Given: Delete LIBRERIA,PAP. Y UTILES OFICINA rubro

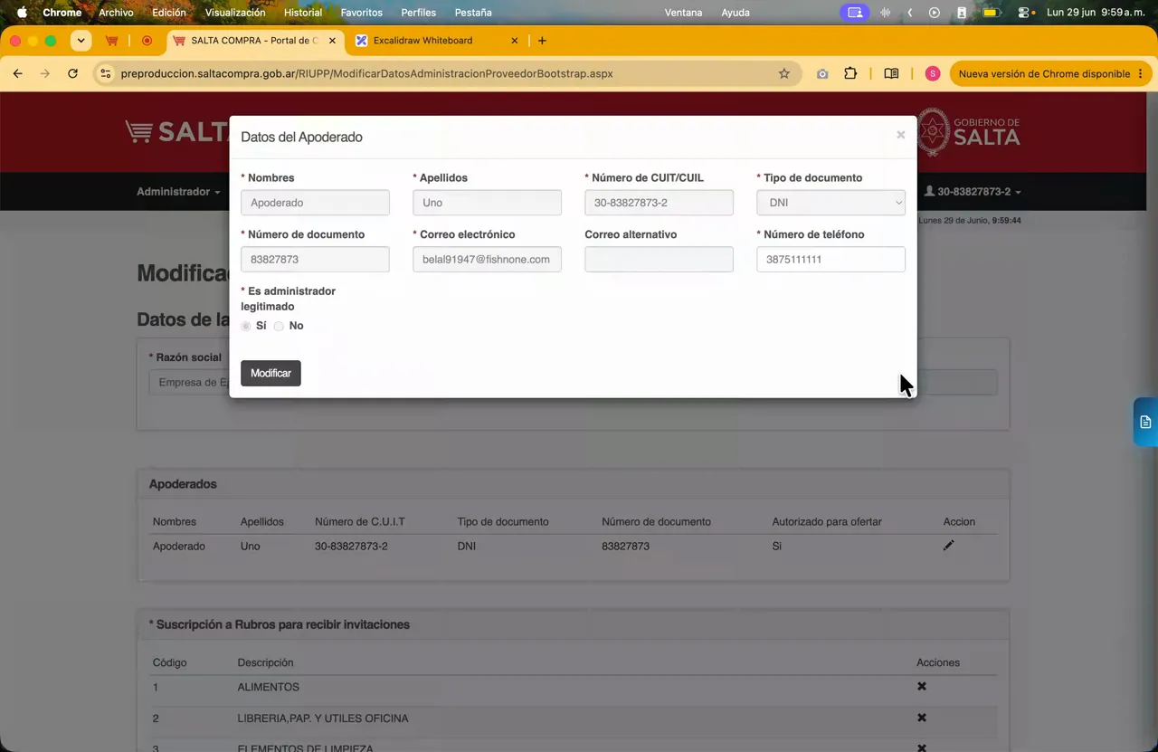Looking at the screenshot, I should 922,718.
